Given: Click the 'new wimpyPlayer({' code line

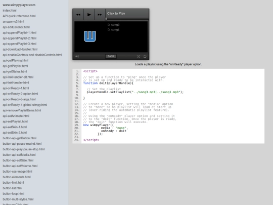Looking at the screenshot, I should point(99,125).
